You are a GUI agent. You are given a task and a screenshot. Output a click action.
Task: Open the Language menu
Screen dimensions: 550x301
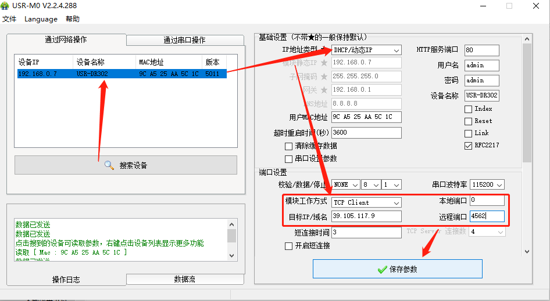click(41, 19)
